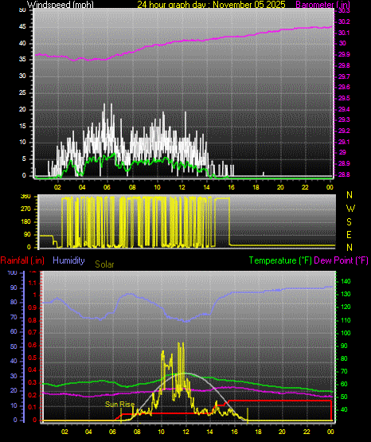Click the sunset marker line near hour 17
Screen dimensions: 371x442
coord(248,415)
